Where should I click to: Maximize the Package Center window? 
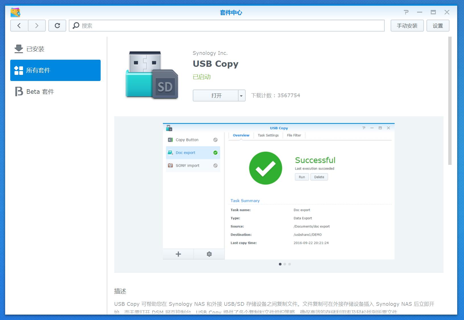[433, 12]
